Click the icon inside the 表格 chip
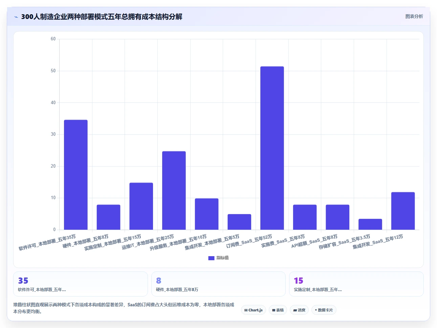This screenshot has height=328, width=437. (274, 310)
